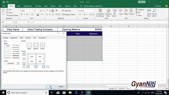Click the Increase Font Size icon
This screenshot has width=169, height=95.
[x=41, y=11]
